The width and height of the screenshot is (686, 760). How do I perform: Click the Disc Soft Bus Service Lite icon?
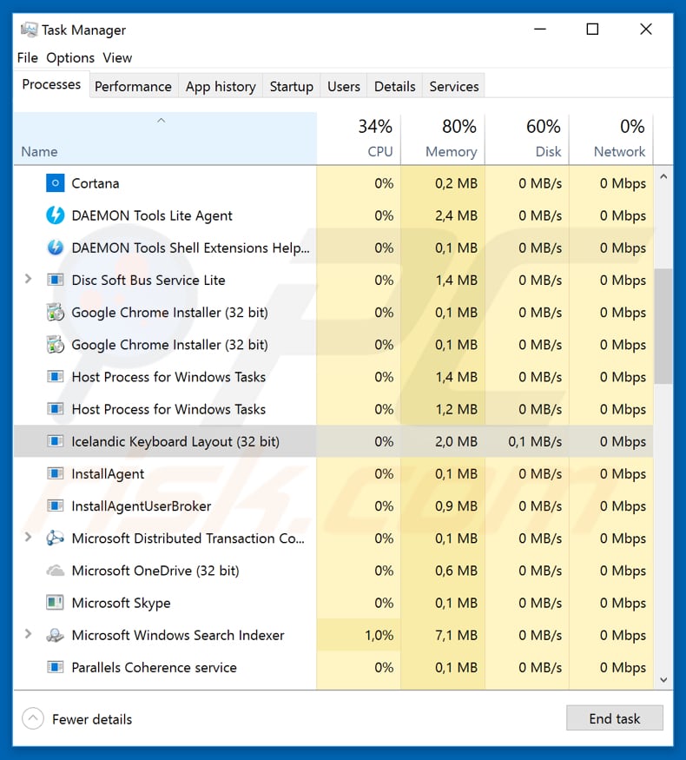tap(56, 280)
